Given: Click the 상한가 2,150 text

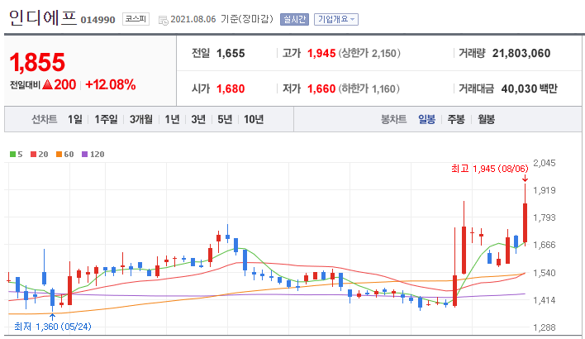Looking at the screenshot, I should pos(369,54).
